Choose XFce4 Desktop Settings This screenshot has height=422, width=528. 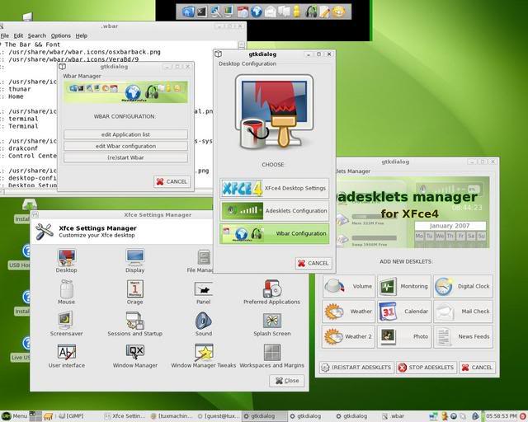point(274,187)
